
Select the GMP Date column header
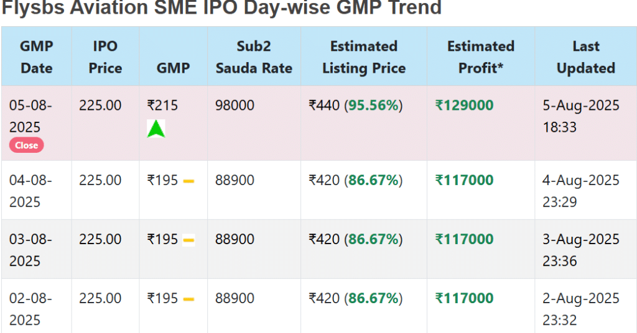point(37,57)
